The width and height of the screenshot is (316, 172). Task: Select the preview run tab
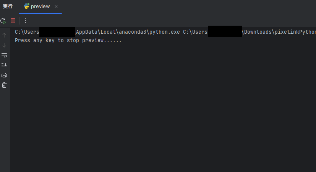click(x=40, y=7)
